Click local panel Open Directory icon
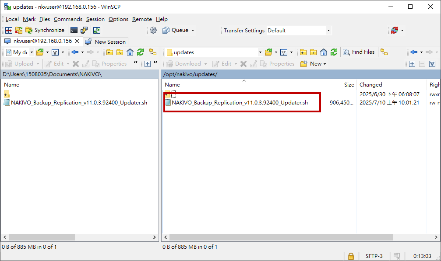441x261 pixels. point(40,52)
